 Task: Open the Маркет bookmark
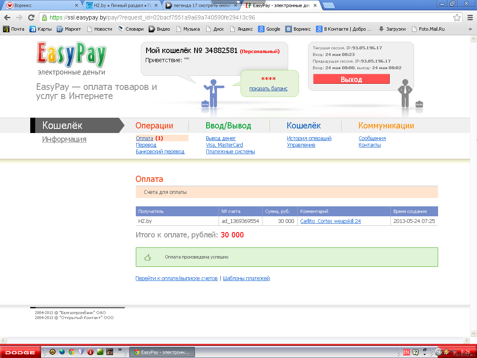[x=69, y=29]
